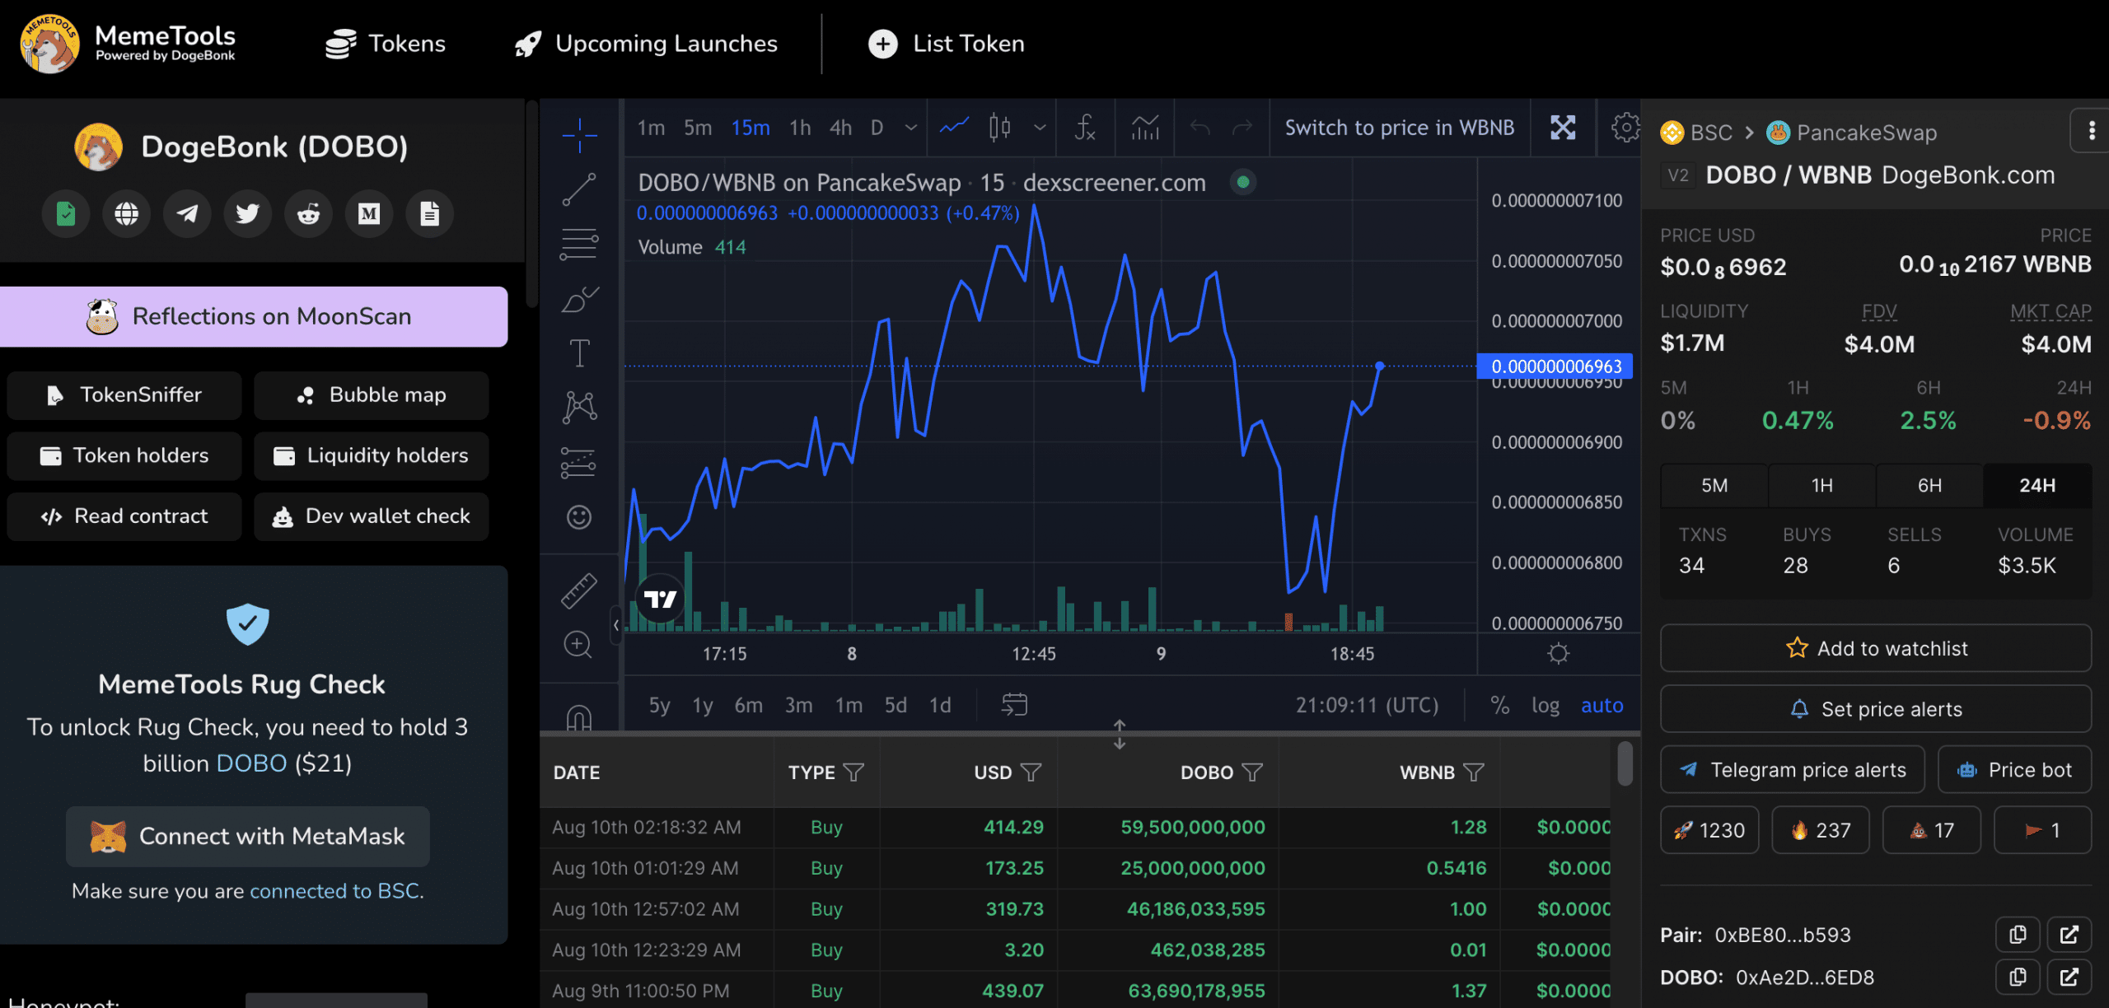Click the trades table scrollbar
This screenshot has height=1008, width=2109.
tap(1625, 763)
